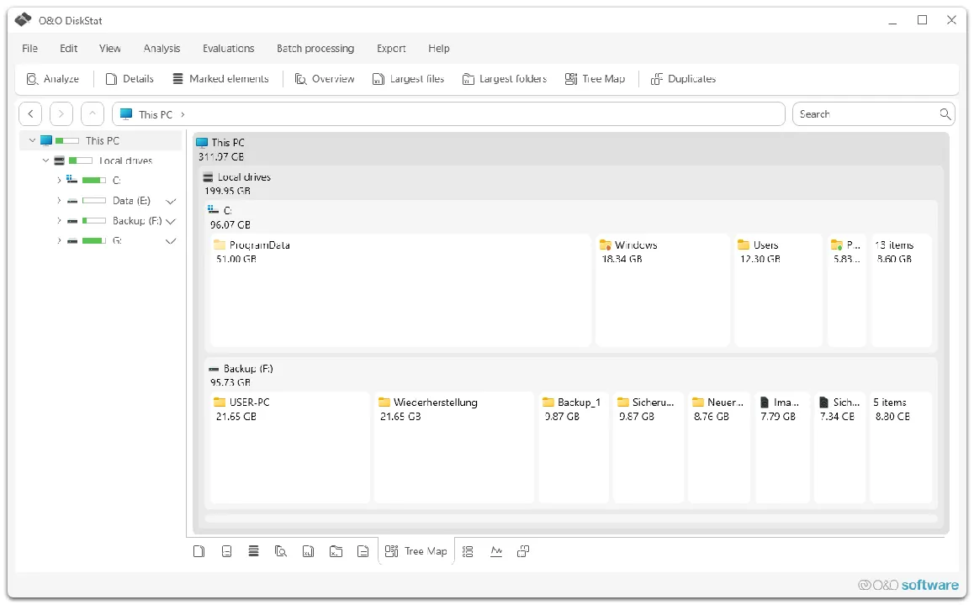Open Largest files from the toolbar
The height and width of the screenshot is (605, 974).
[408, 79]
